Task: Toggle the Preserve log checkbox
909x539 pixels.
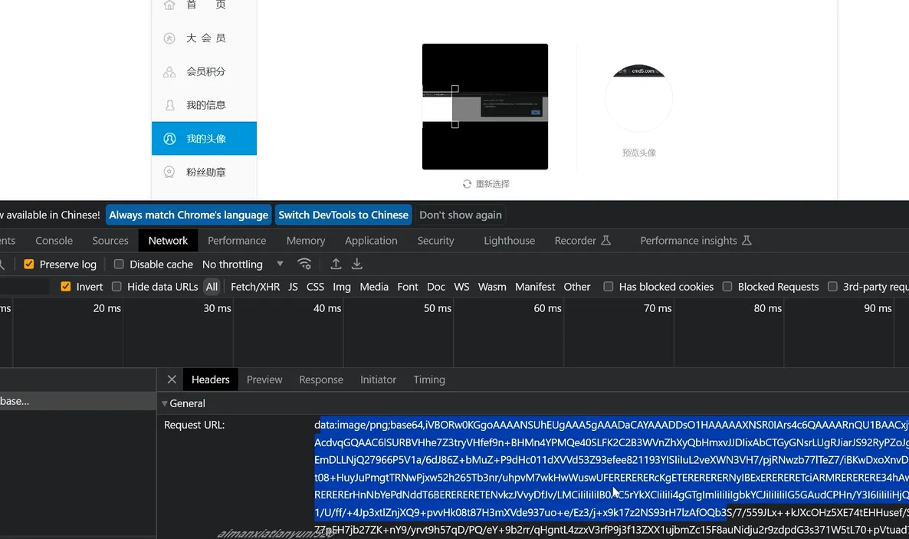Action: coord(29,265)
